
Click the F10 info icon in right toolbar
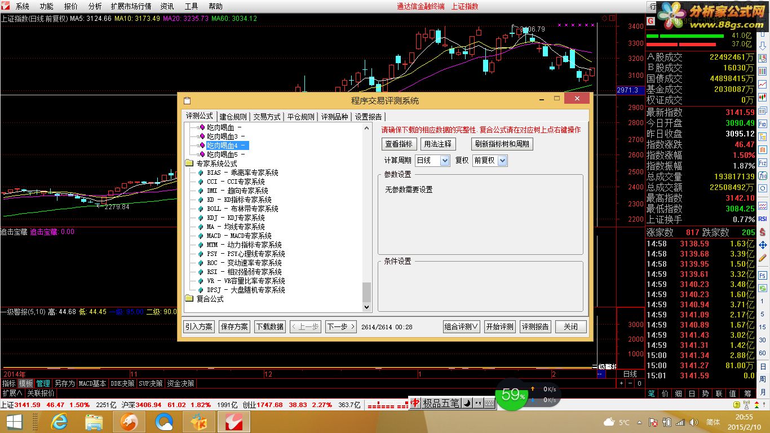(762, 123)
